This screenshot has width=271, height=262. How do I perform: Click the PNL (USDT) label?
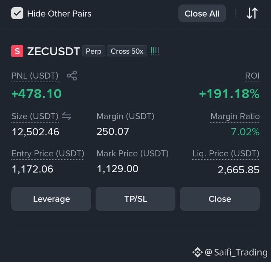[35, 76]
